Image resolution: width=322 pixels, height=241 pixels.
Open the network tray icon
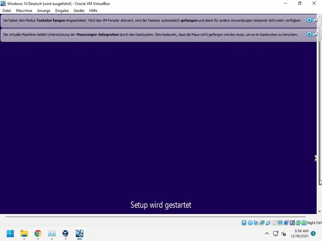[275, 233]
